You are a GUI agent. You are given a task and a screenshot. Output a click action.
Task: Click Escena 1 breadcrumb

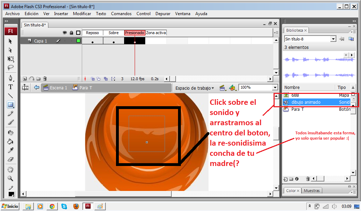click(x=55, y=88)
